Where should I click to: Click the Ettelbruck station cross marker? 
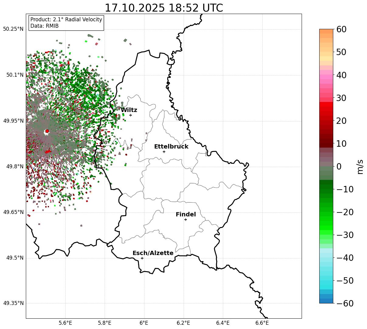coord(164,152)
